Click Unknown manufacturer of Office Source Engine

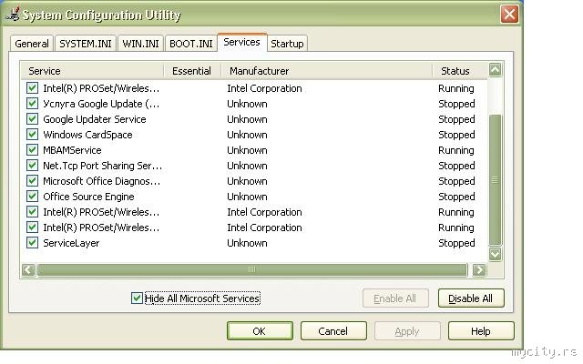[247, 197]
